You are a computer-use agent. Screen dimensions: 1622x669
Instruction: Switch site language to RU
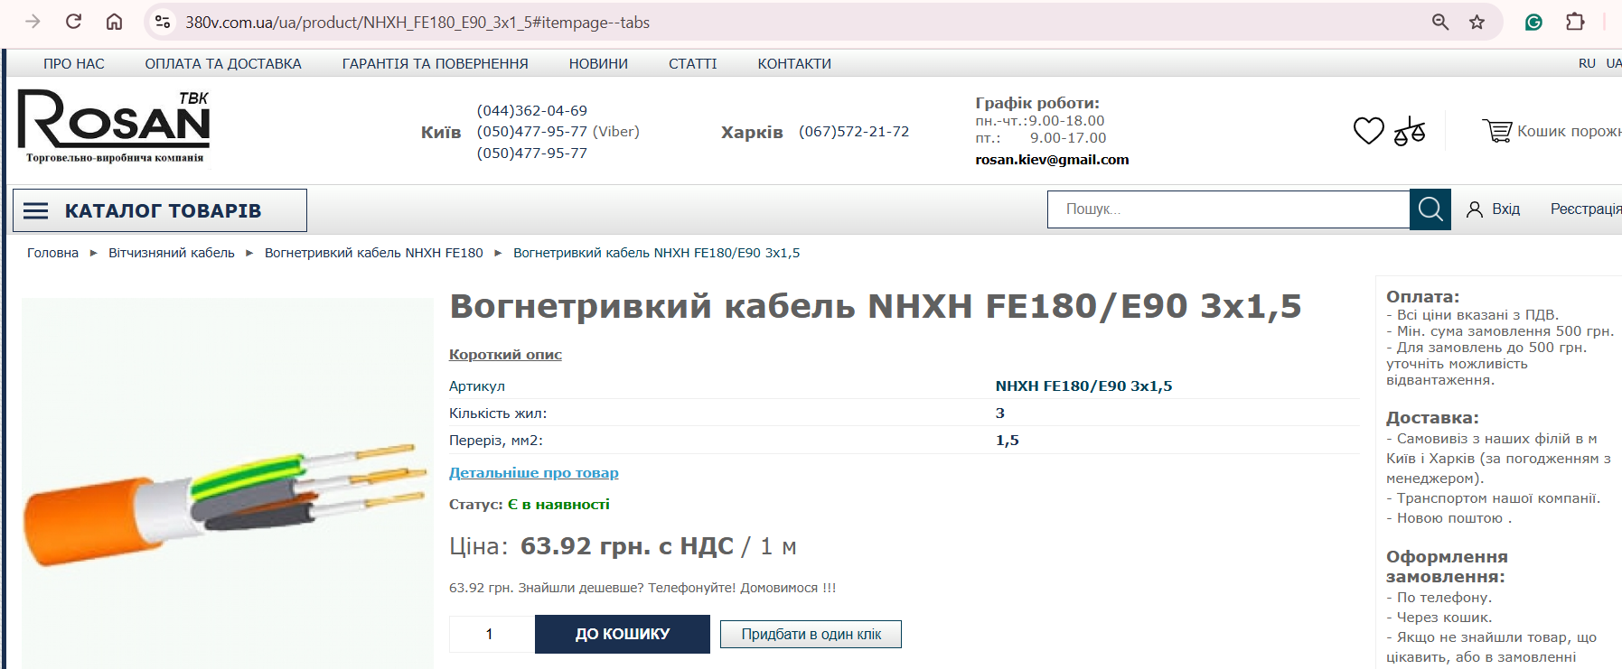[1587, 63]
